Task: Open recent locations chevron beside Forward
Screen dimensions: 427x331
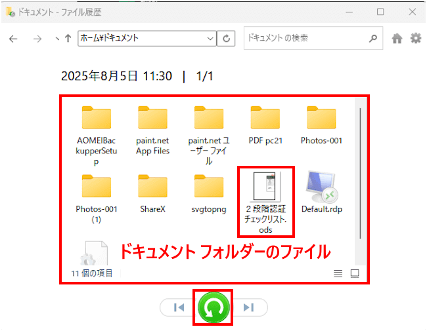Action: click(x=57, y=39)
